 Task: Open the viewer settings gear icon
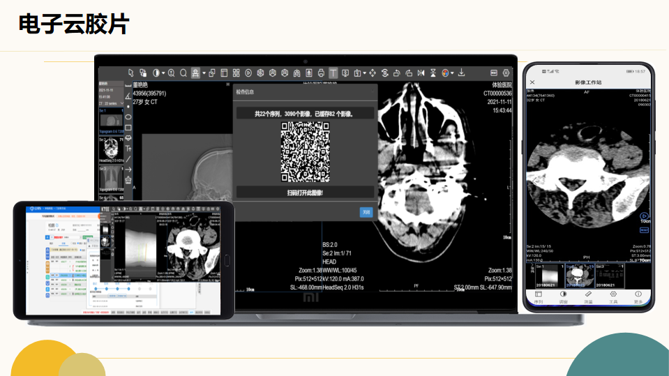506,73
